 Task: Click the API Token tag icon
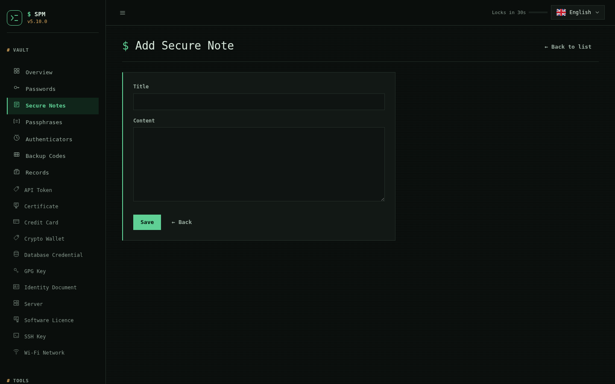16,189
